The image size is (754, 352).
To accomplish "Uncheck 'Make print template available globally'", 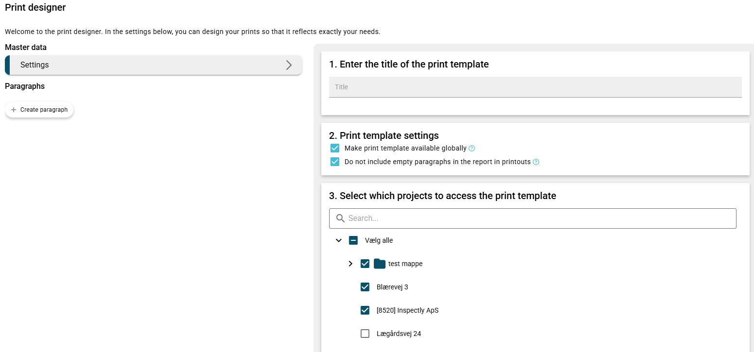I will tap(334, 148).
